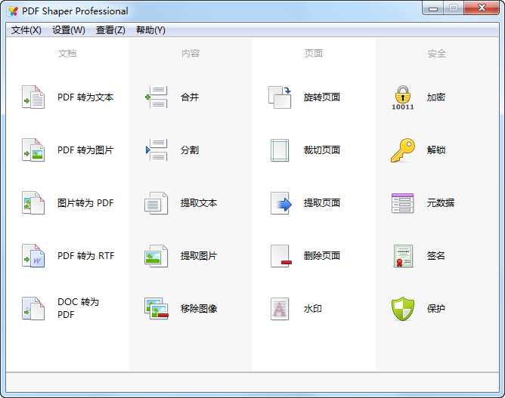Click the 提取文本 text label
The height and width of the screenshot is (398, 505).
[x=199, y=203]
